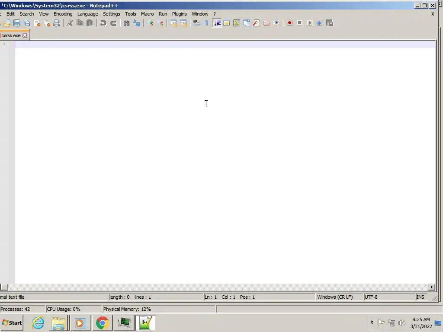This screenshot has width=443, height=332.
Task: Click the Redo arrow icon
Action: [x=113, y=23]
